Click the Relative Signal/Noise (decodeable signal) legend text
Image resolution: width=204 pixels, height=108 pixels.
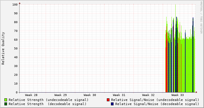click(157, 104)
